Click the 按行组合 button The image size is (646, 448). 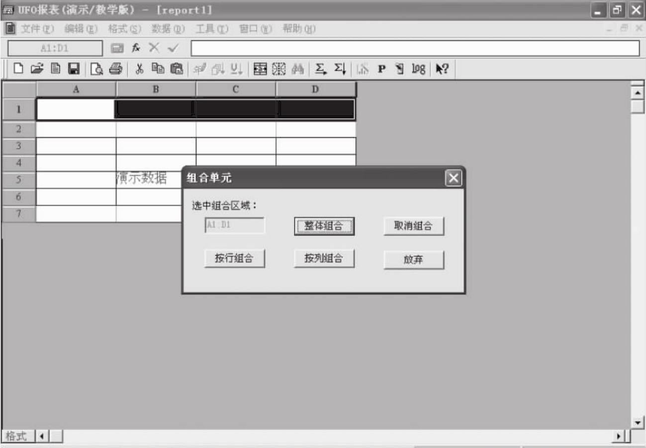(x=234, y=259)
